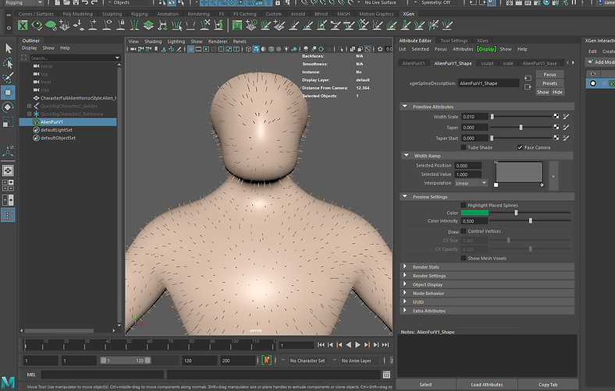The image size is (615, 391).
Task: Click Add Modifier button in XGen panel
Action: 600,62
